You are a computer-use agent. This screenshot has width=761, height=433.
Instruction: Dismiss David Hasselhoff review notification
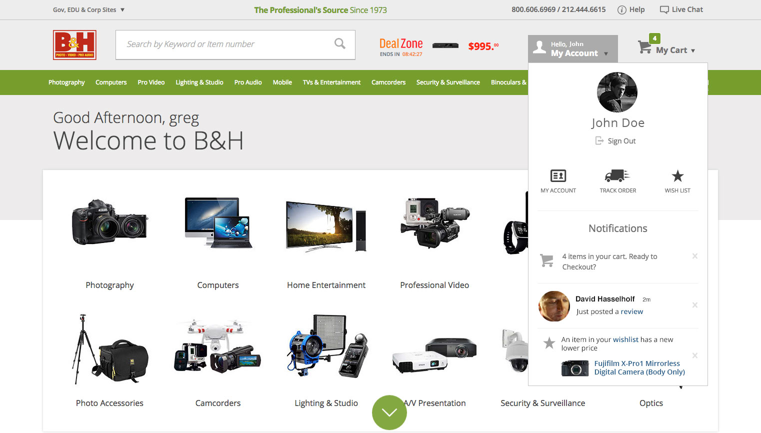695,305
